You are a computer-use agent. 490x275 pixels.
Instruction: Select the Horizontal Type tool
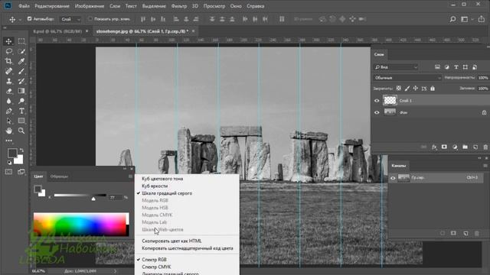(x=21, y=111)
